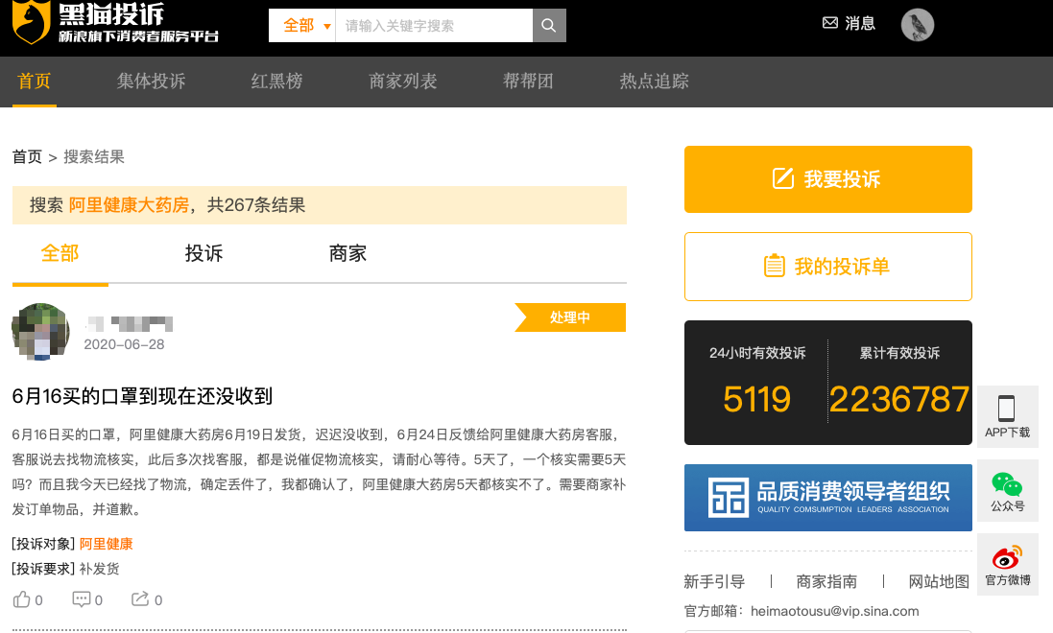Open 集体投诉 navigation item
1053x633 pixels.
click(151, 82)
